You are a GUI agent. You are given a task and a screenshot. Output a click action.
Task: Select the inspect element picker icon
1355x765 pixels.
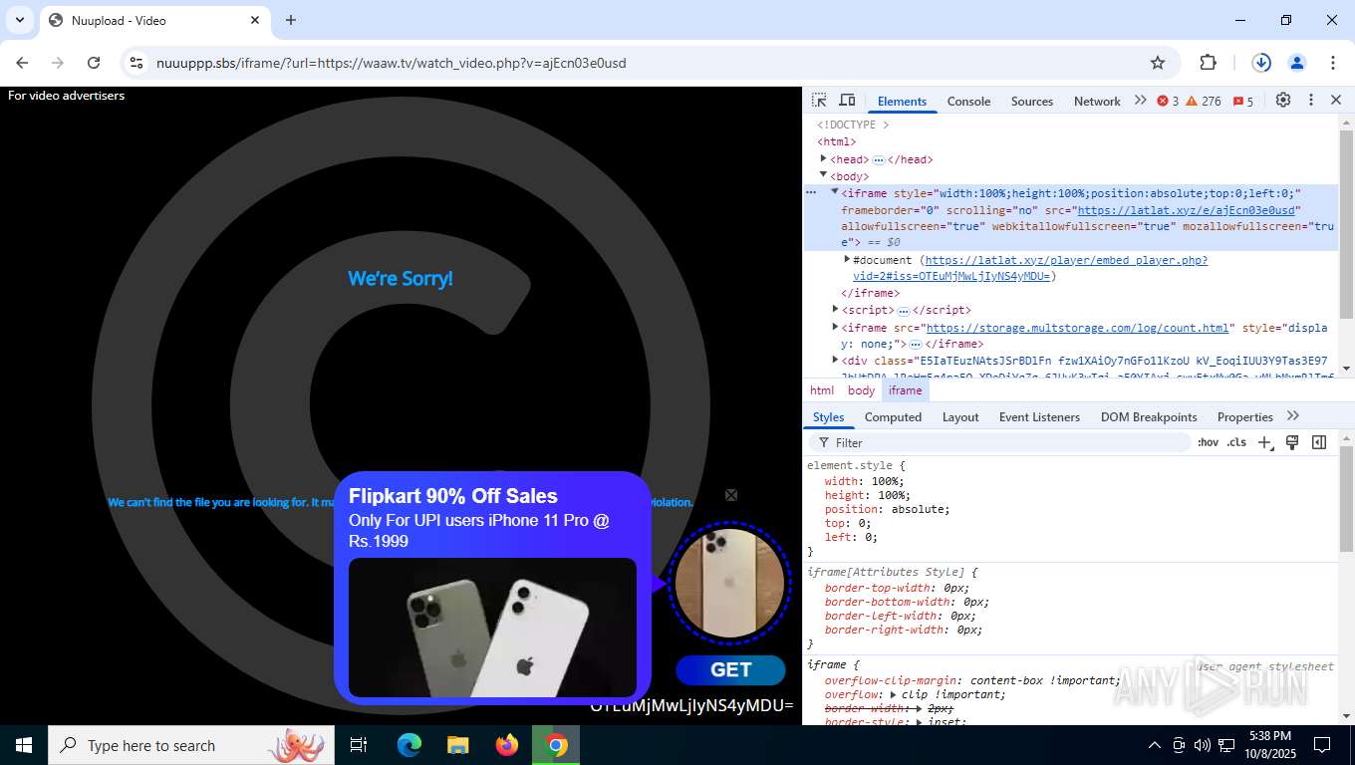[x=819, y=101]
